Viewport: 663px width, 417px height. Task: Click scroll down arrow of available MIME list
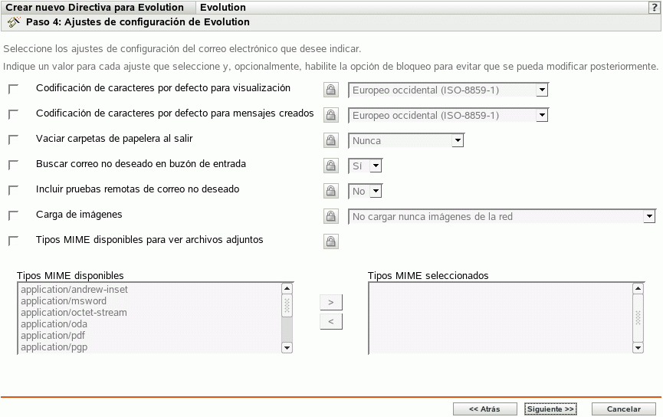tap(287, 348)
